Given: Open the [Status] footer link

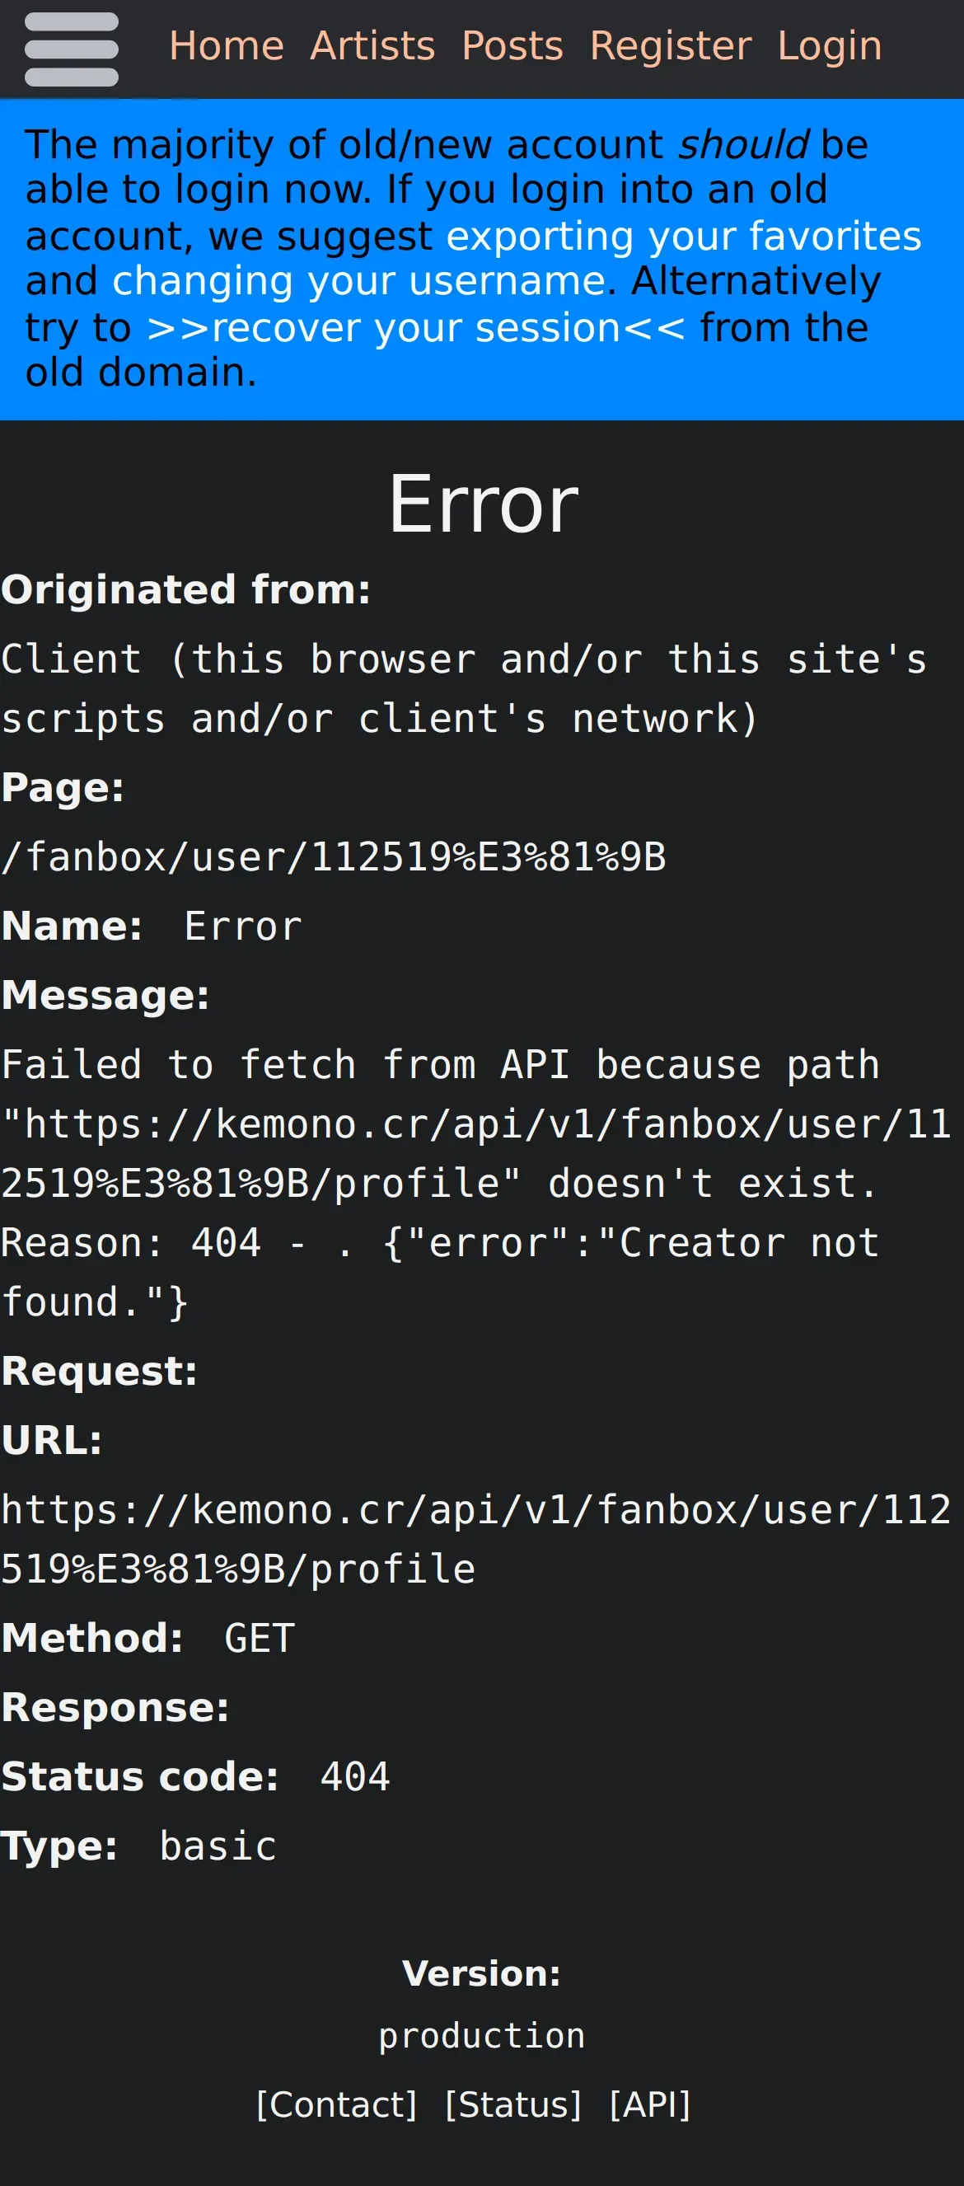Looking at the screenshot, I should coord(513,2104).
